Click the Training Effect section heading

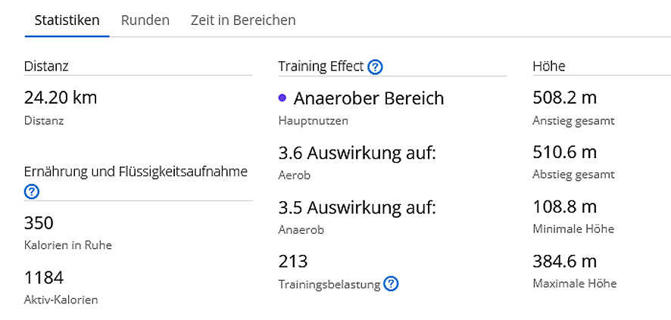[x=321, y=67]
